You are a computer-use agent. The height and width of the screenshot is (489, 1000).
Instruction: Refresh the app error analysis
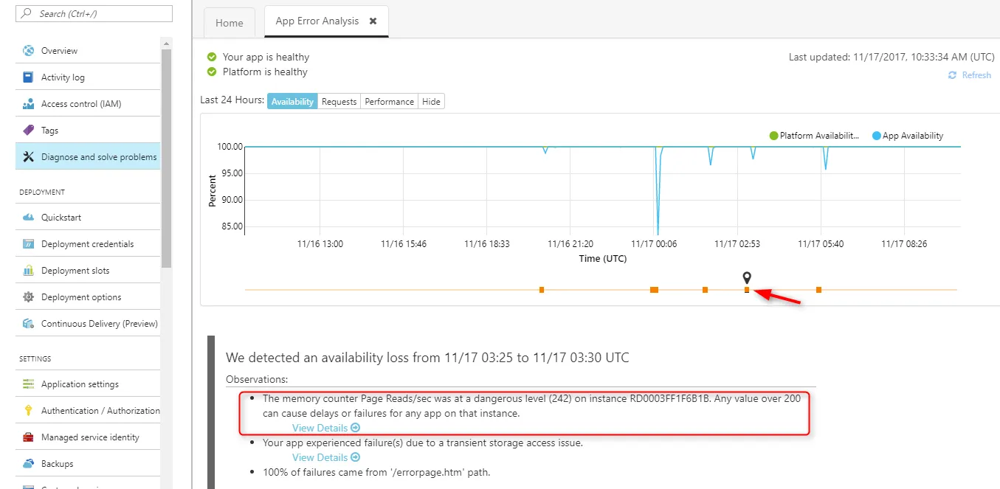click(x=970, y=75)
